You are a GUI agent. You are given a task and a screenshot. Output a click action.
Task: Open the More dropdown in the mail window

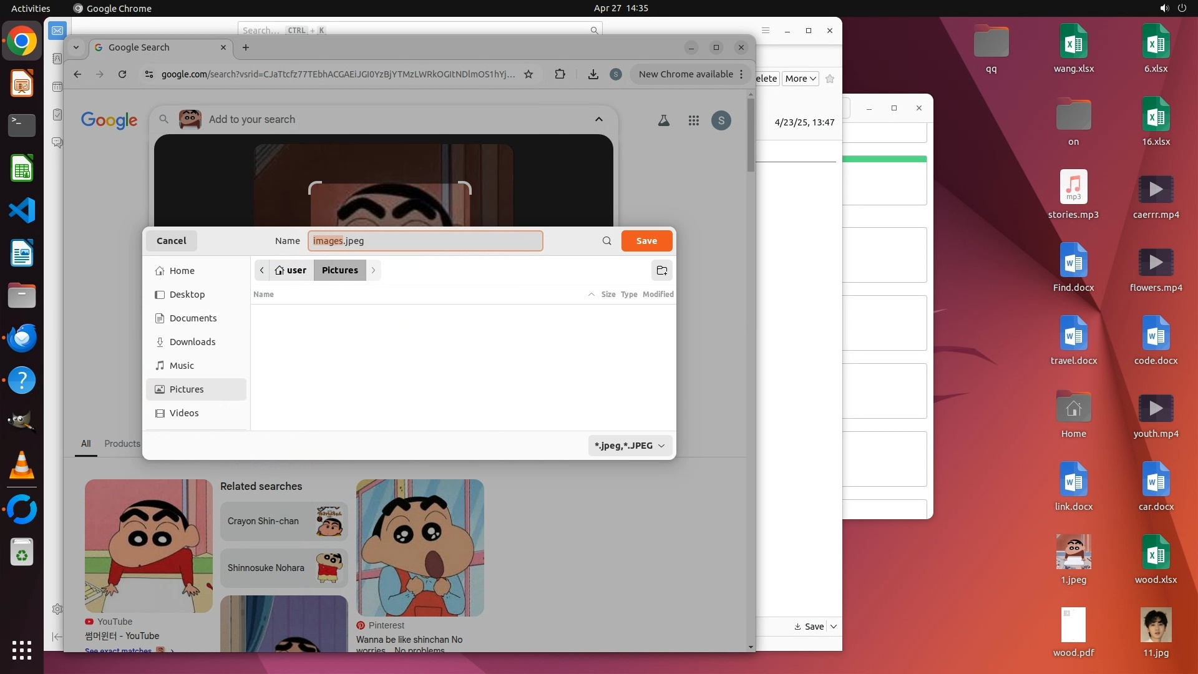pos(800,79)
